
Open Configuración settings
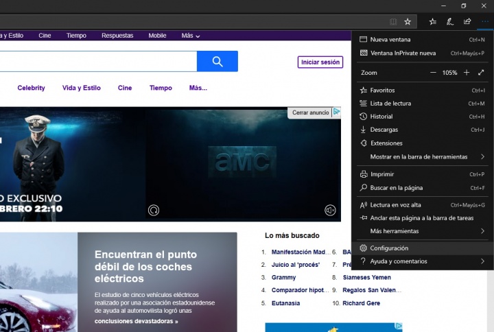422,248
